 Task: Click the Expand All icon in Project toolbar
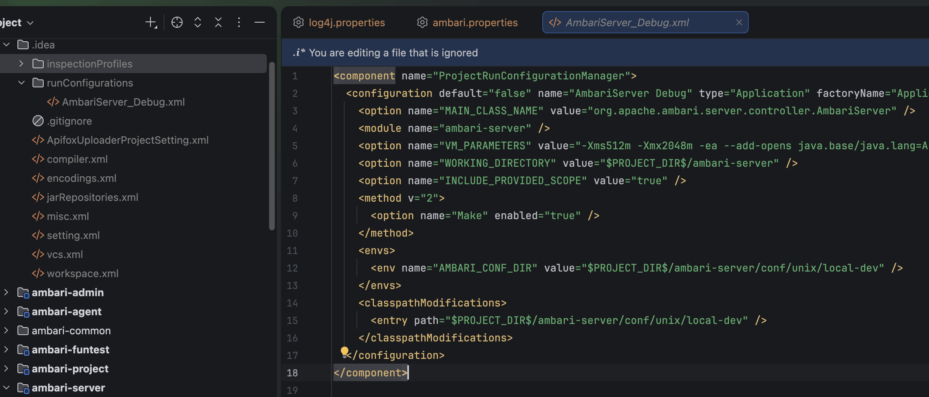198,23
